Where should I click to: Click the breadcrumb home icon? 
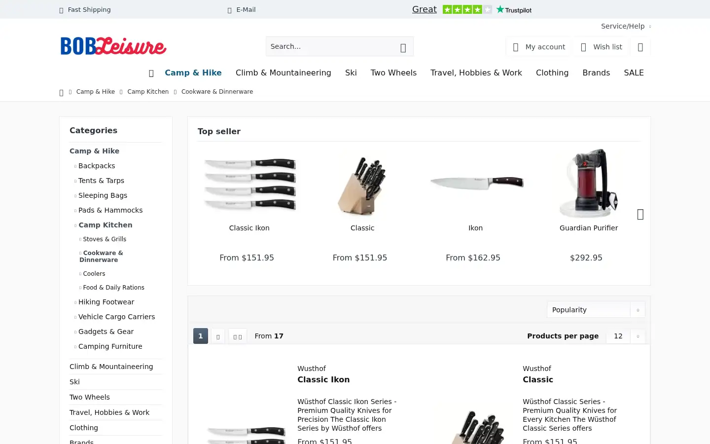click(62, 92)
